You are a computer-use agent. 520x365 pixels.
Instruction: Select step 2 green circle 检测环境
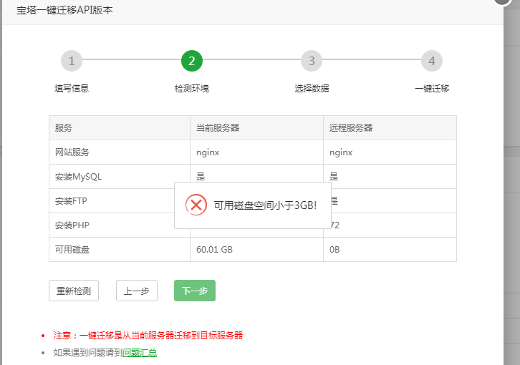[x=192, y=61]
